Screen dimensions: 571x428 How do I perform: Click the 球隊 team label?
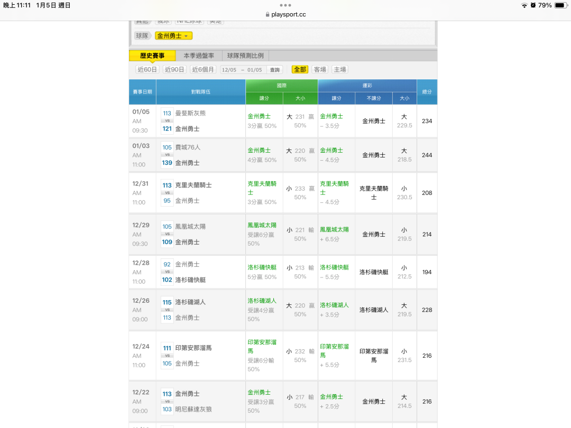(x=142, y=36)
